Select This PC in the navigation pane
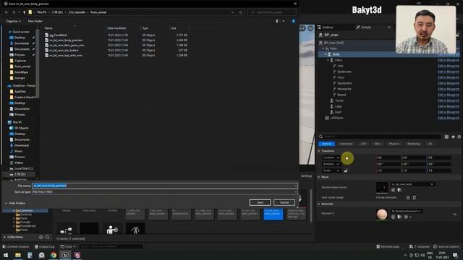 [x=17, y=122]
